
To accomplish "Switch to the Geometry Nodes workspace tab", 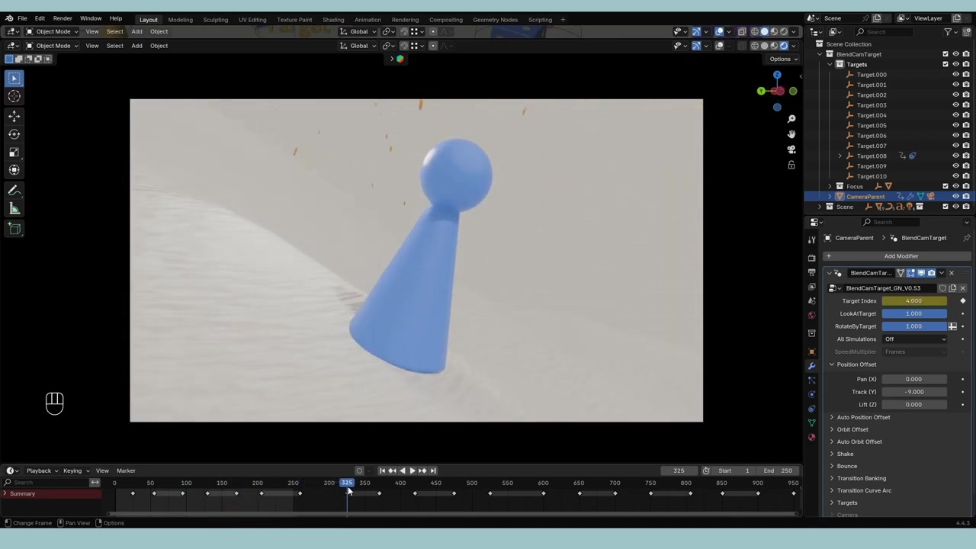I will (495, 19).
